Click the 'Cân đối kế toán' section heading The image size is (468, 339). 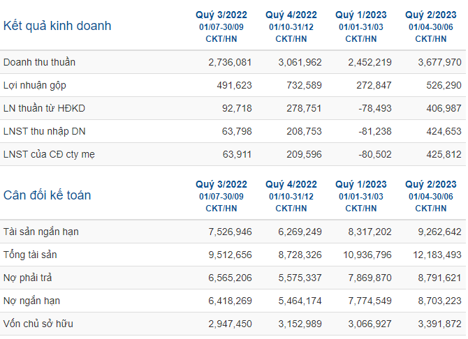(x=47, y=195)
